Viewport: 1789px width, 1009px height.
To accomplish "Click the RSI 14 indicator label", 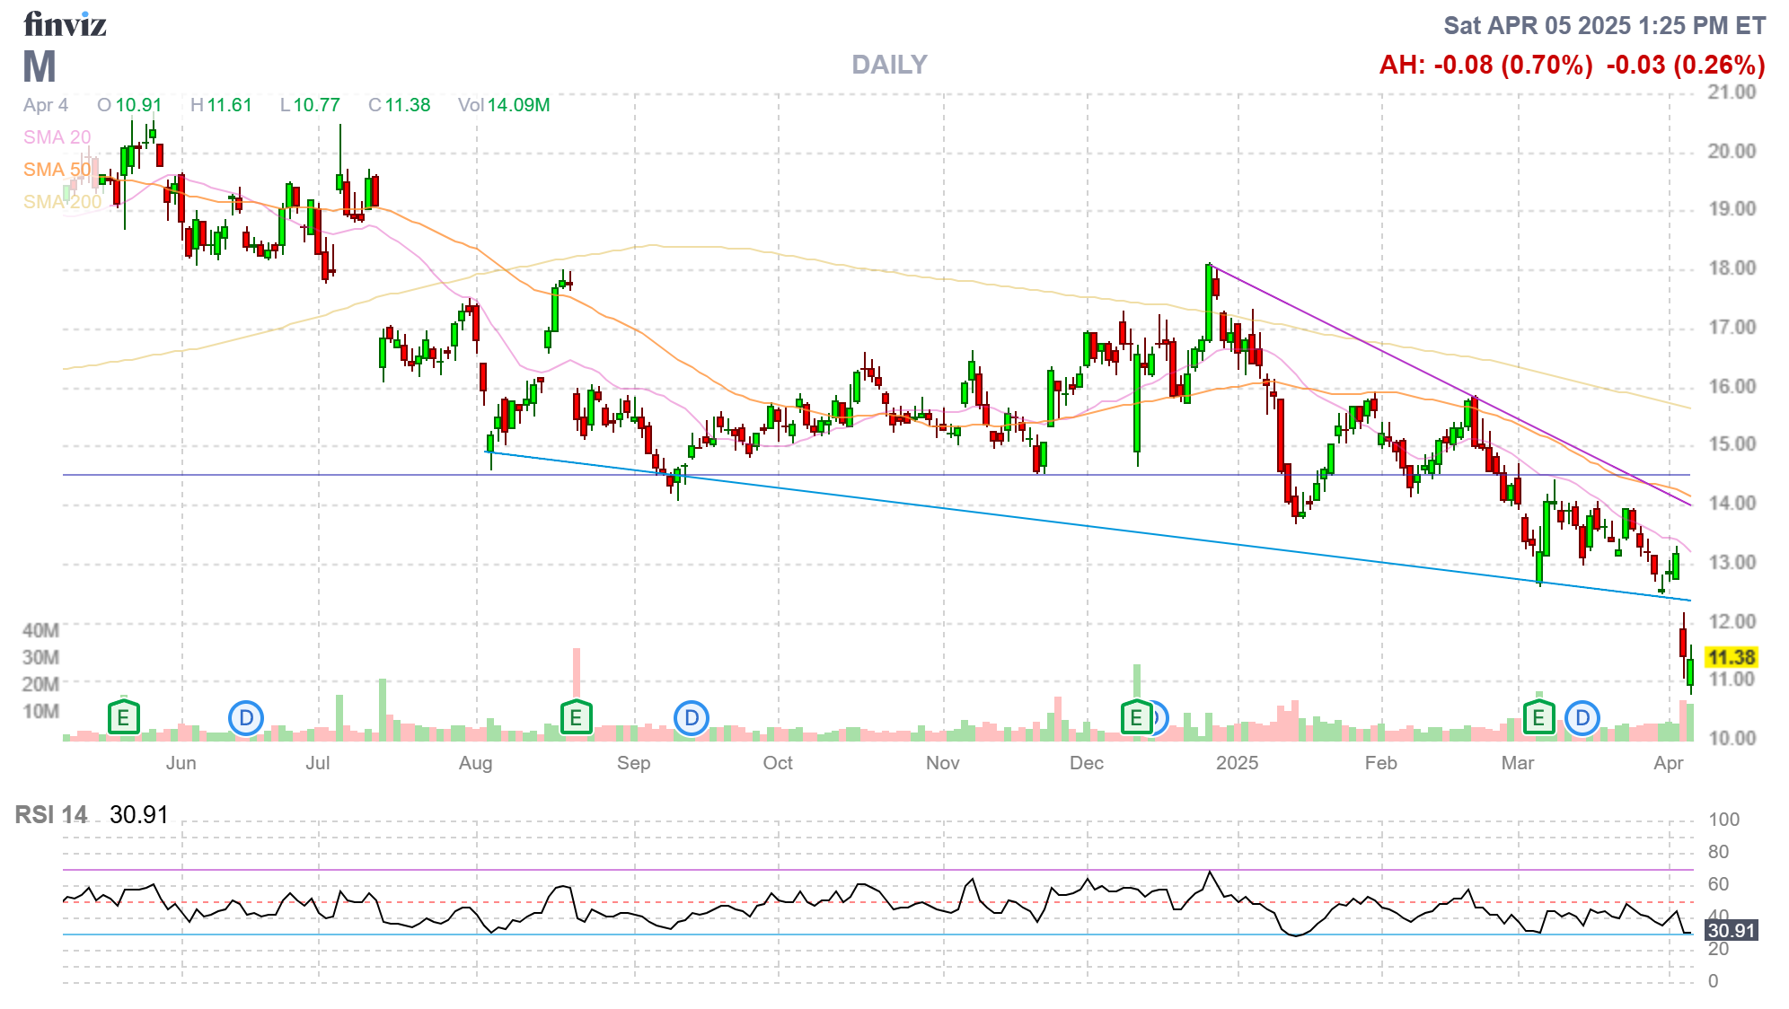I will pos(51,815).
